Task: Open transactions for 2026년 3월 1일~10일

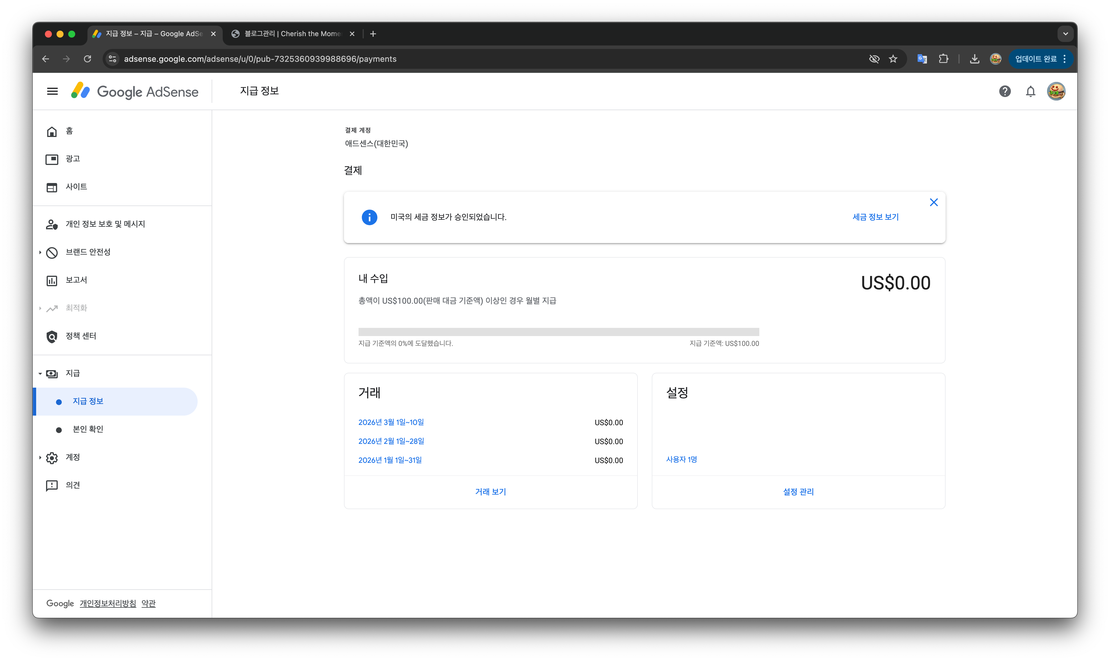Action: [x=391, y=422]
